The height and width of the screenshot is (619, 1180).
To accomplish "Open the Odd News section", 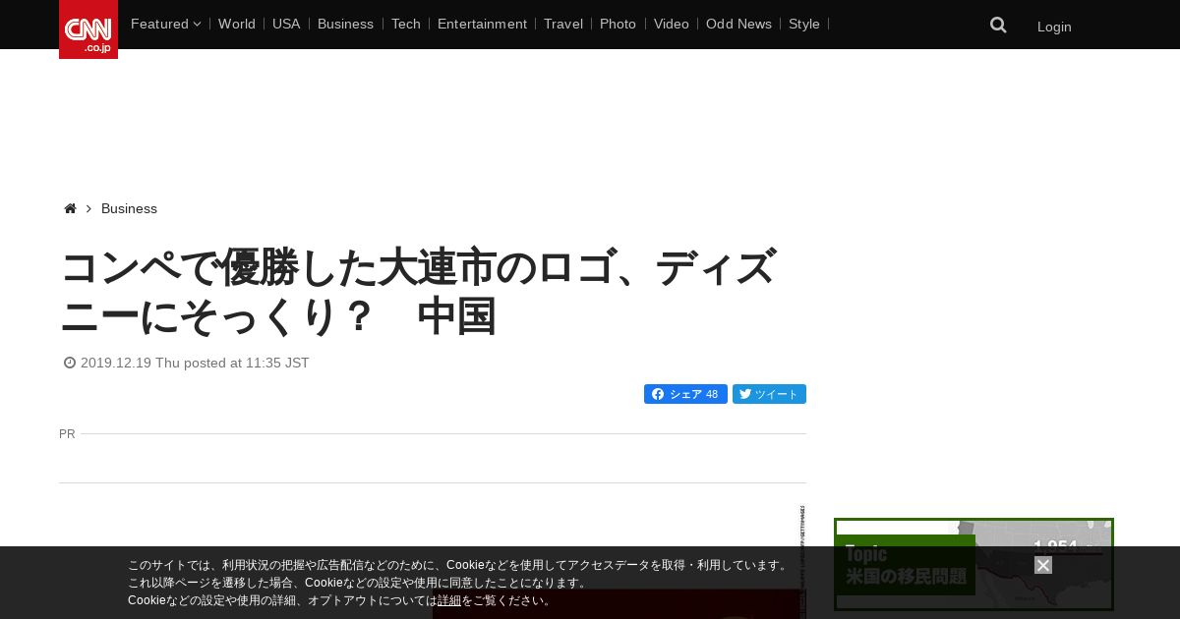I will [x=738, y=24].
